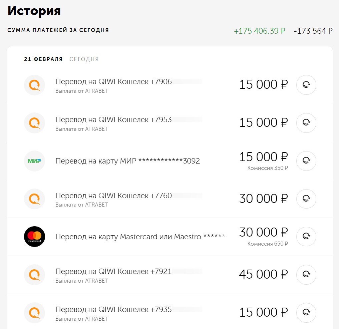
Task: Repeat the payment to QIWI wallet +7935
Action: (306, 313)
